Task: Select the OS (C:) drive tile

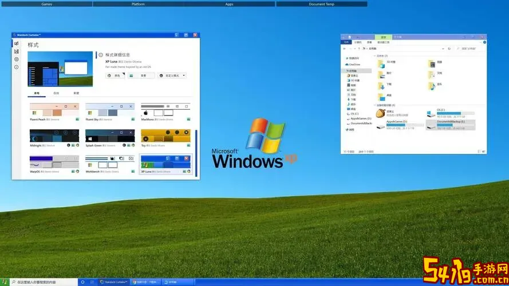Action: point(451,113)
